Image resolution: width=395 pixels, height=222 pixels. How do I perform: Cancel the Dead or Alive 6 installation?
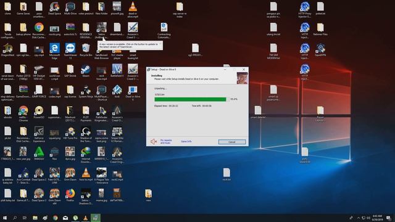click(232, 142)
